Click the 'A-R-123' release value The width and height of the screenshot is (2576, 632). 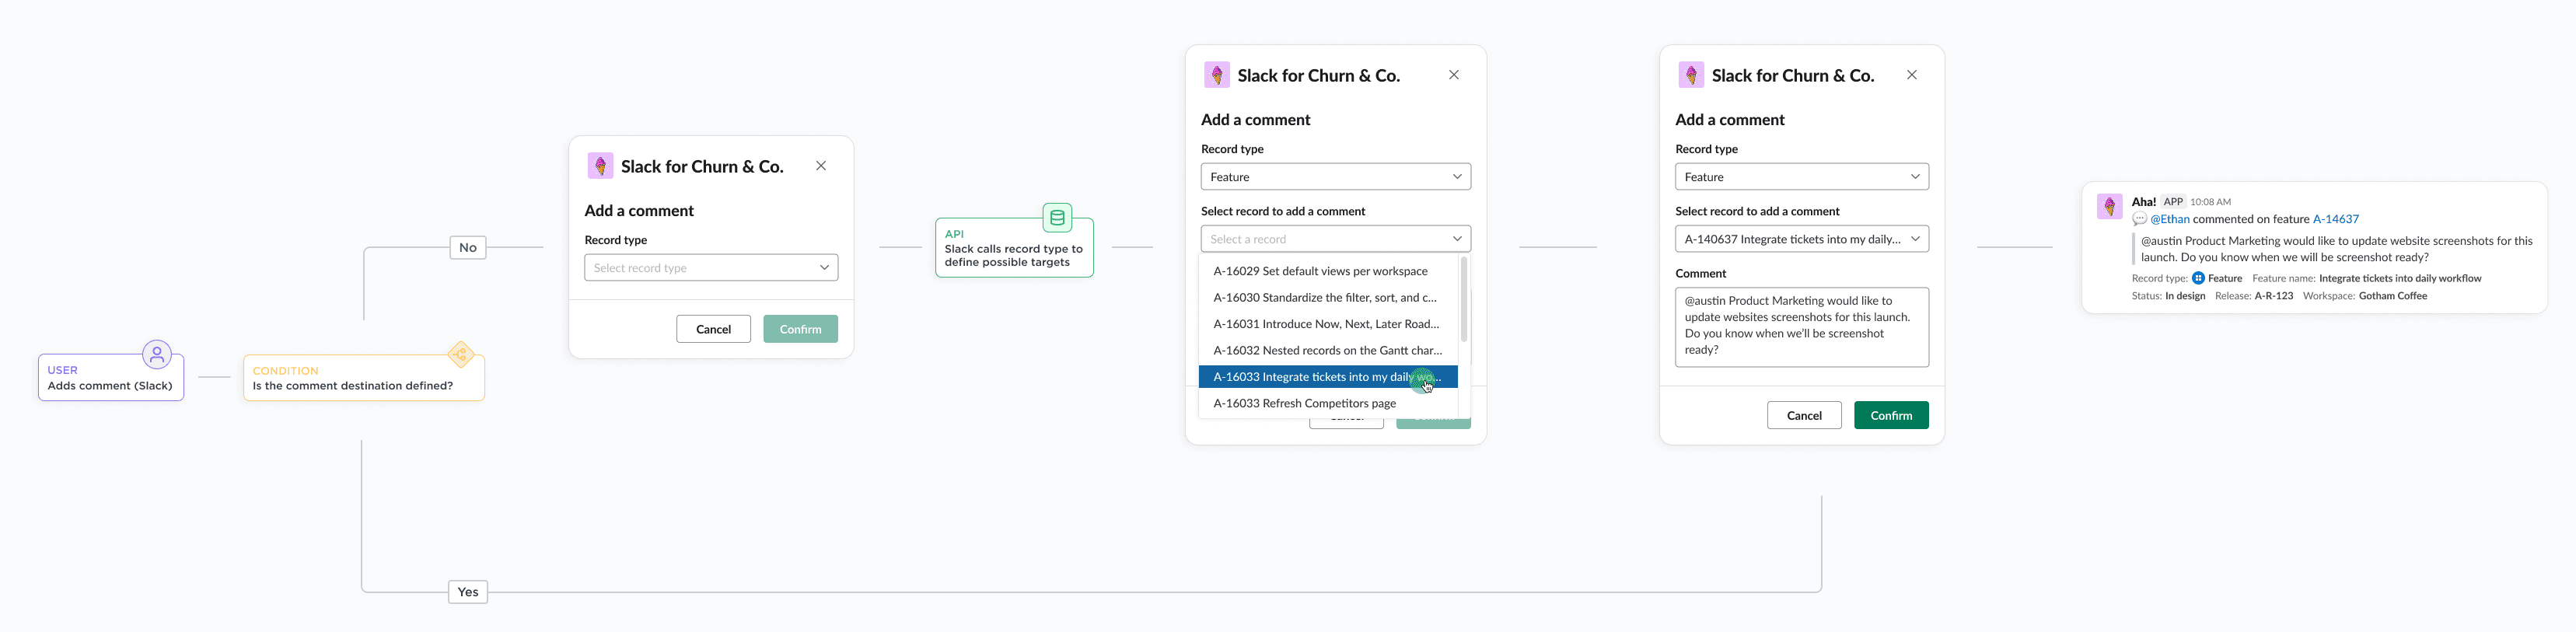(2273, 296)
